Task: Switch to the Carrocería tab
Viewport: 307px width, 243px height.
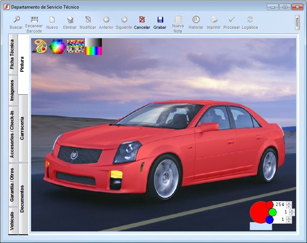Action: tap(23, 128)
